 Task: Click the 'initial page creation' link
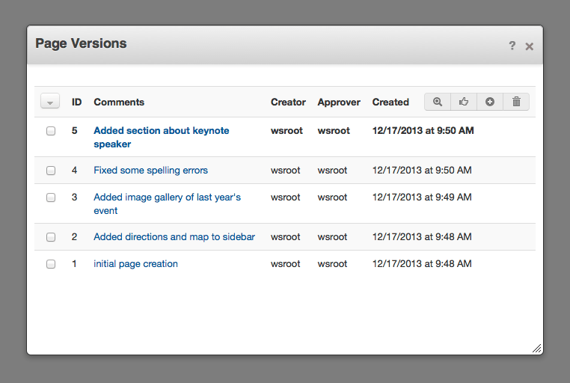[x=135, y=264]
